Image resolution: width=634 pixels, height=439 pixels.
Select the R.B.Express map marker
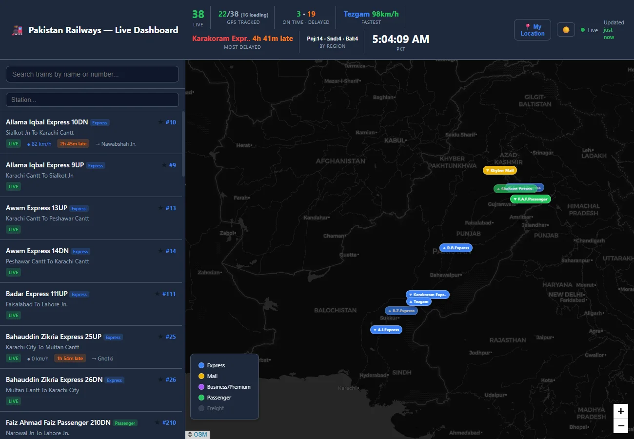(456, 248)
